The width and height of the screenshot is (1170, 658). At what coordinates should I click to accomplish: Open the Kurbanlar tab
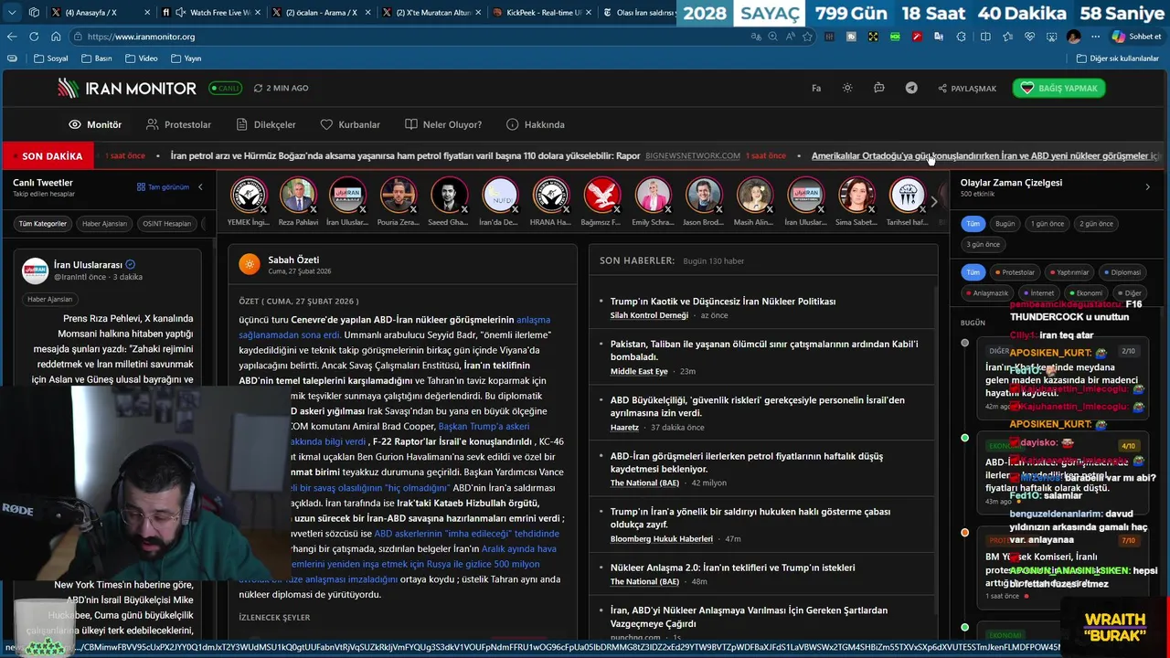(350, 124)
